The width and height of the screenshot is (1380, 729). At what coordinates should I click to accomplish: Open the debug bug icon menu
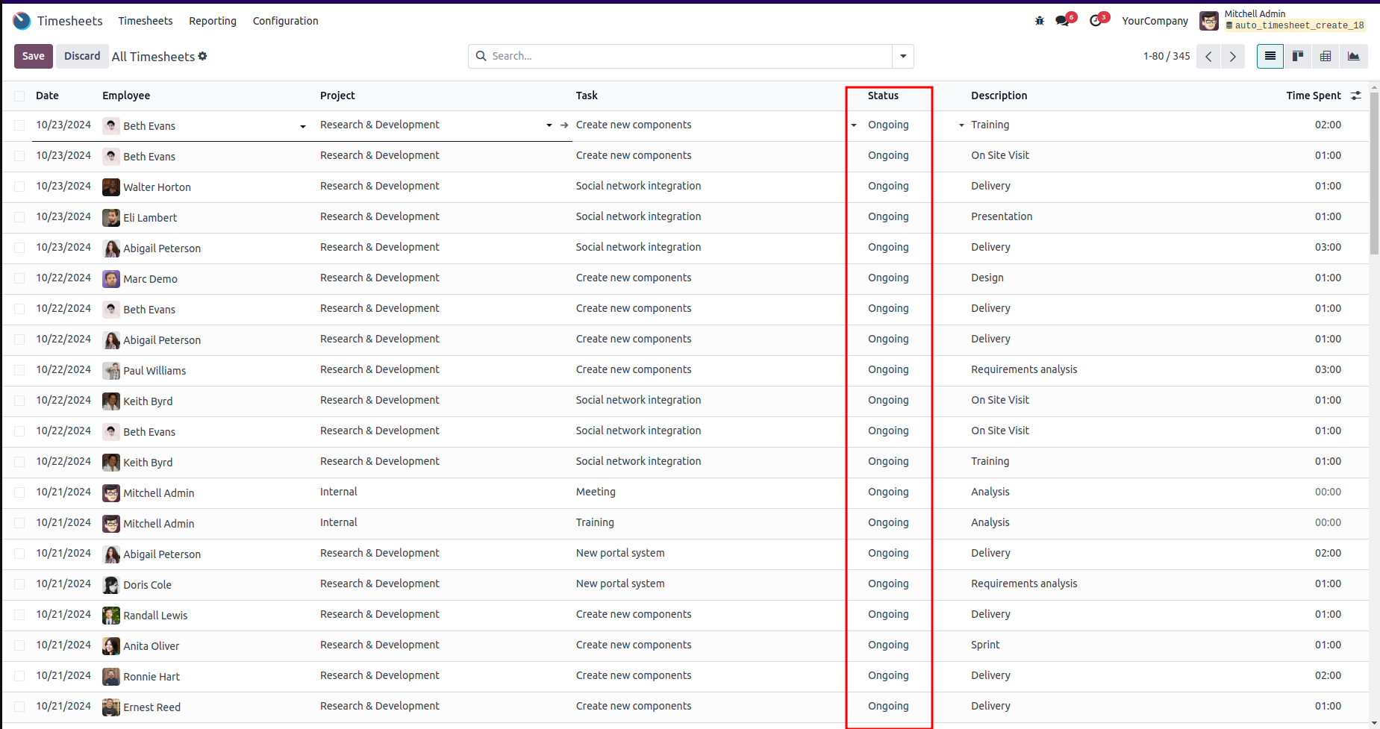point(1040,21)
